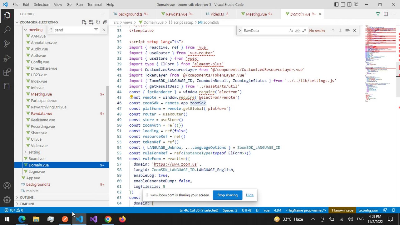
Task: Toggle Match Whole Word in the find widget
Action: point(298,31)
